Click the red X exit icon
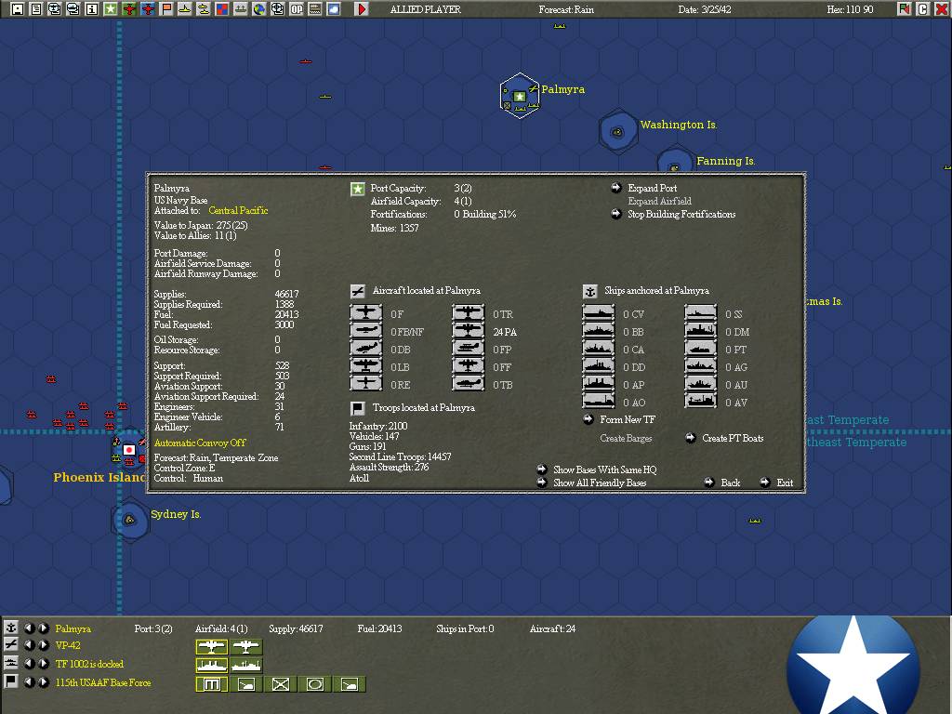952x714 pixels. pyautogui.click(x=941, y=9)
